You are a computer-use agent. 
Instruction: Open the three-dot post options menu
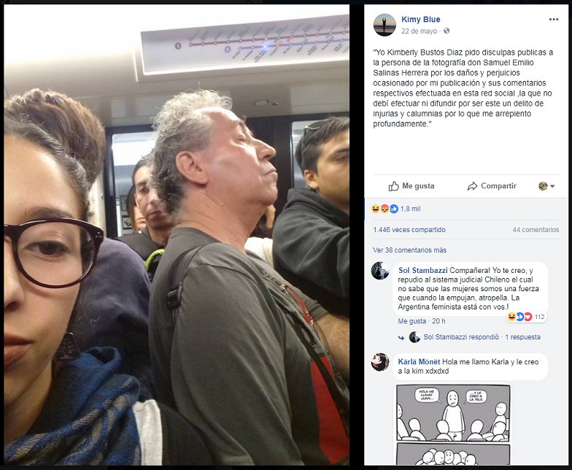click(553, 20)
